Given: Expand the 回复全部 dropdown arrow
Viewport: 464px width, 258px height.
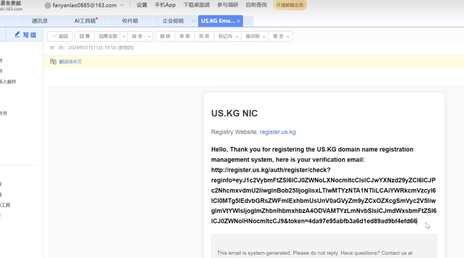Looking at the screenshot, I should tap(124, 36).
